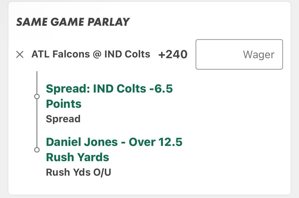Remove the Falcons @ Colts parlay with X

[x=20, y=54]
